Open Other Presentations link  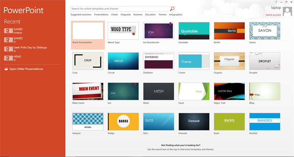(x=26, y=69)
